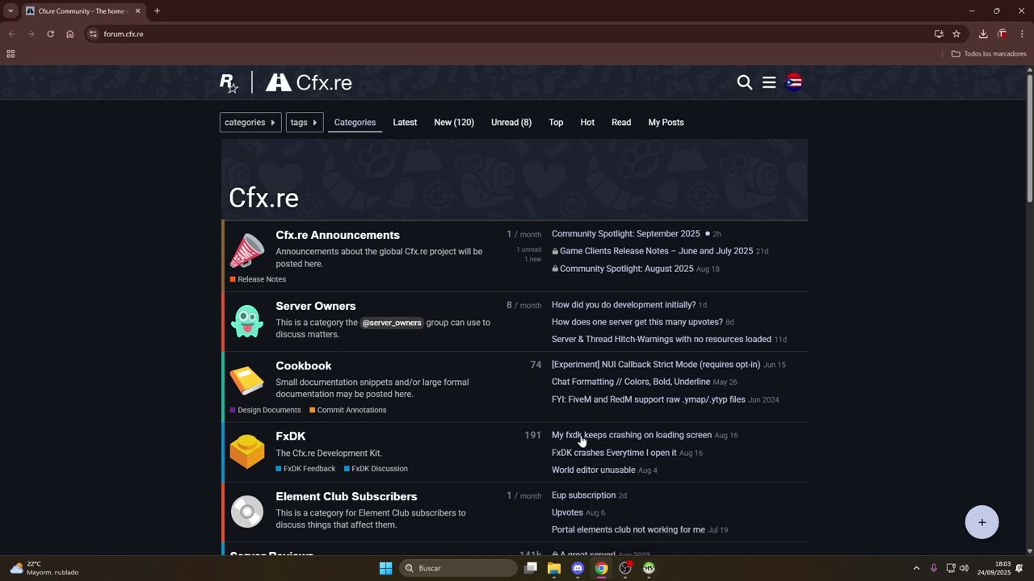The height and width of the screenshot is (581, 1034).
Task: Switch to the Unread (8) tab
Action: click(x=511, y=123)
